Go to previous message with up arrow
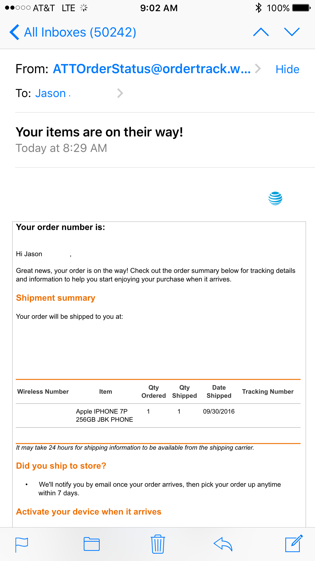315x561 pixels. tap(261, 32)
